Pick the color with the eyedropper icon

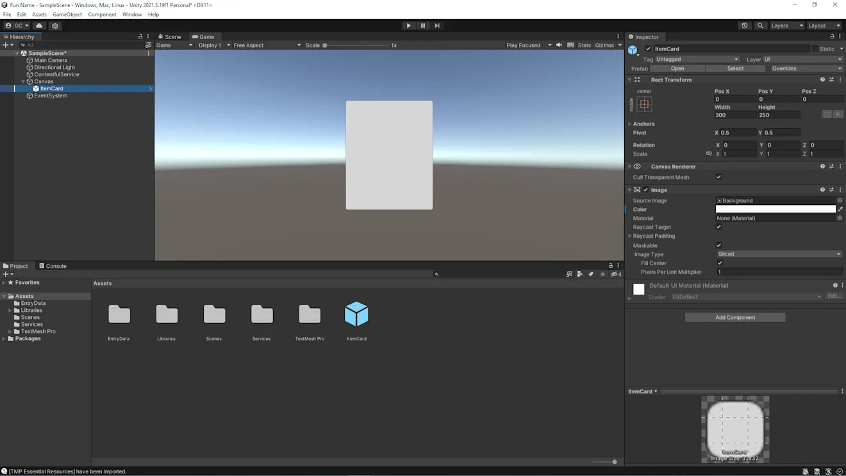pos(840,209)
